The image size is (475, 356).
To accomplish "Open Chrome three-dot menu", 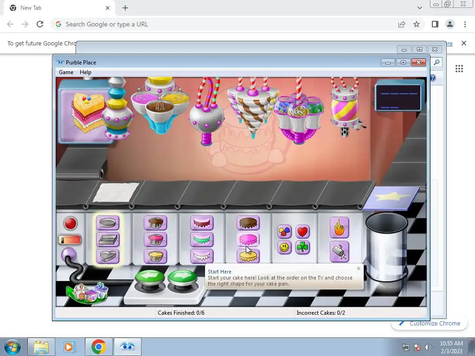I will click(465, 24).
